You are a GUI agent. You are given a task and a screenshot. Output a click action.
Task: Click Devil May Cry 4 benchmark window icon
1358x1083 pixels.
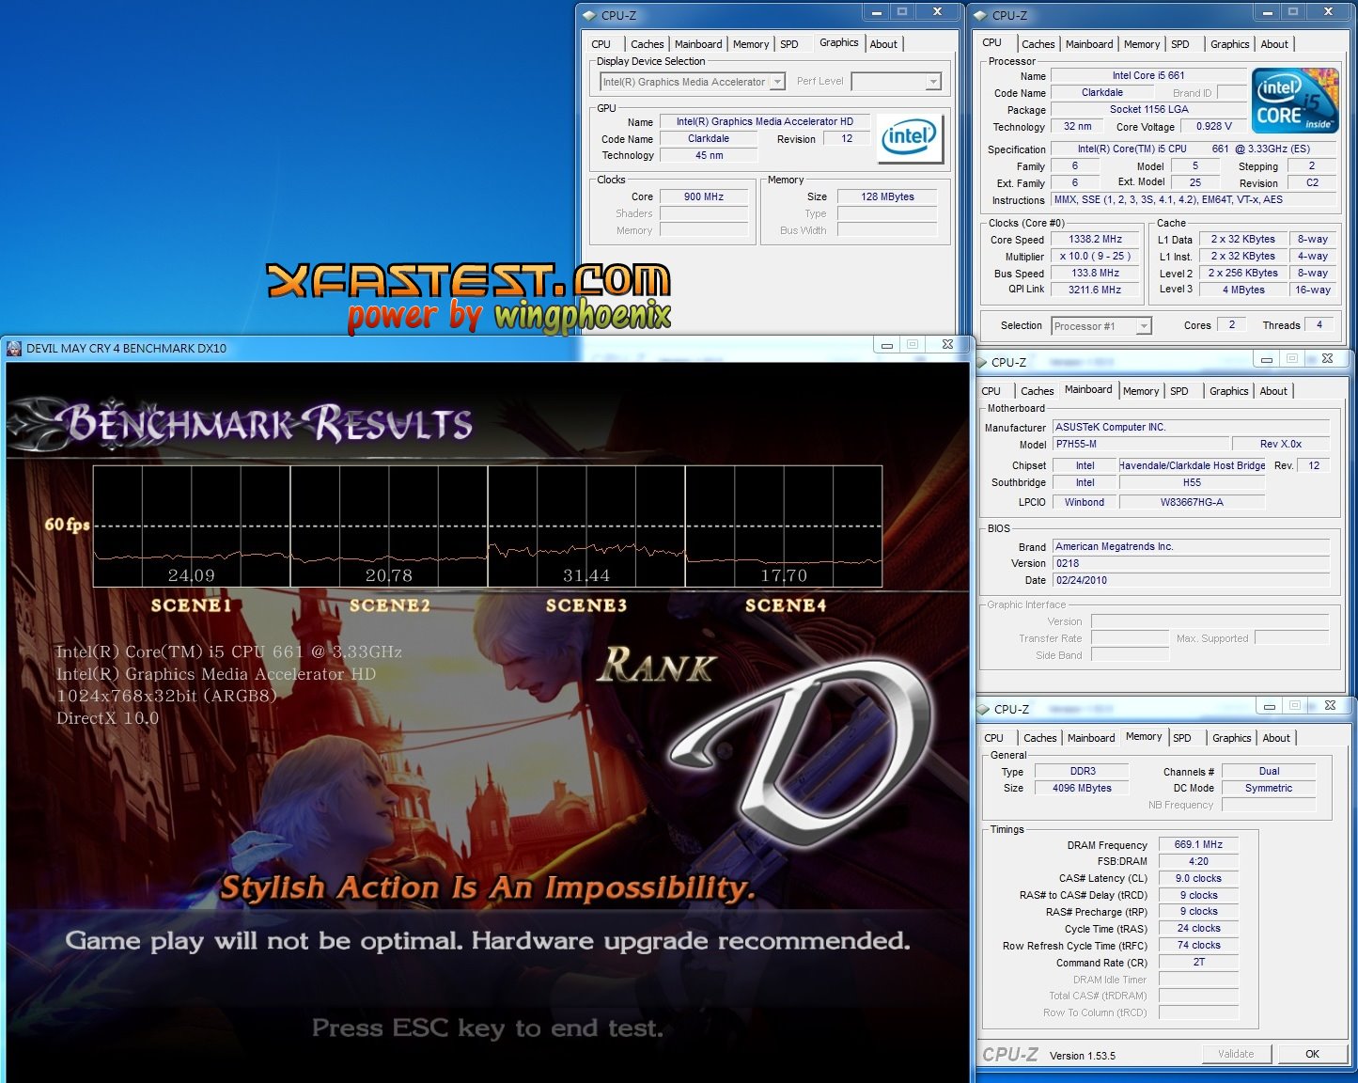click(14, 348)
